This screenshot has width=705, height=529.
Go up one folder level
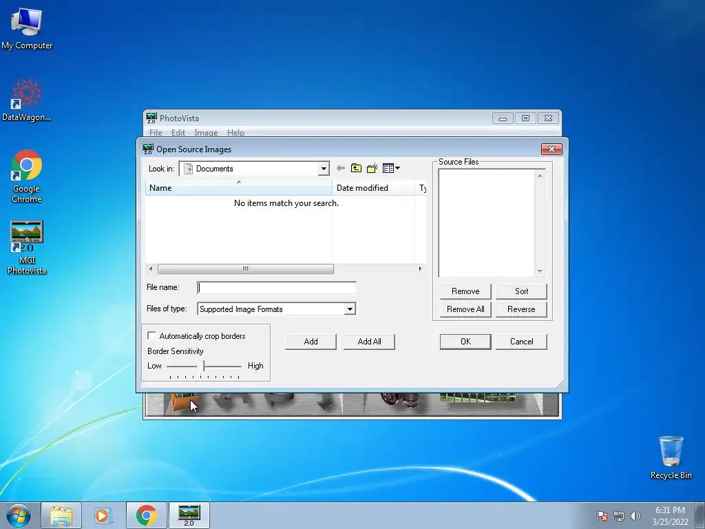(356, 168)
